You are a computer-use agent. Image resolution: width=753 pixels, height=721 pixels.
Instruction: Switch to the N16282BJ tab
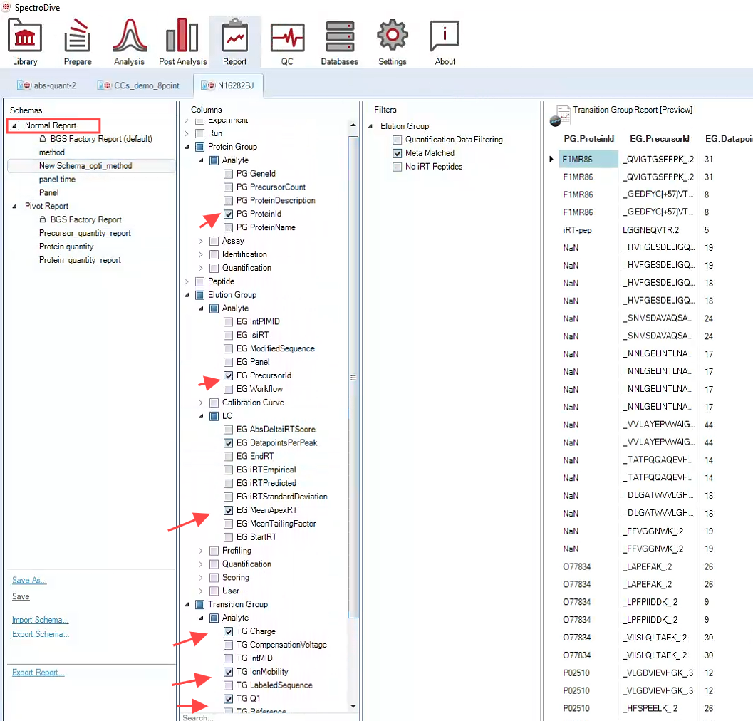point(228,85)
